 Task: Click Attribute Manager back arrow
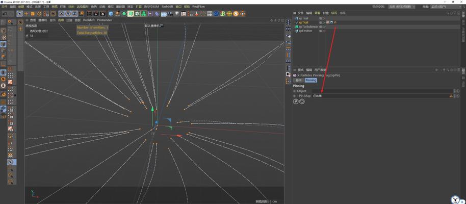click(437, 70)
